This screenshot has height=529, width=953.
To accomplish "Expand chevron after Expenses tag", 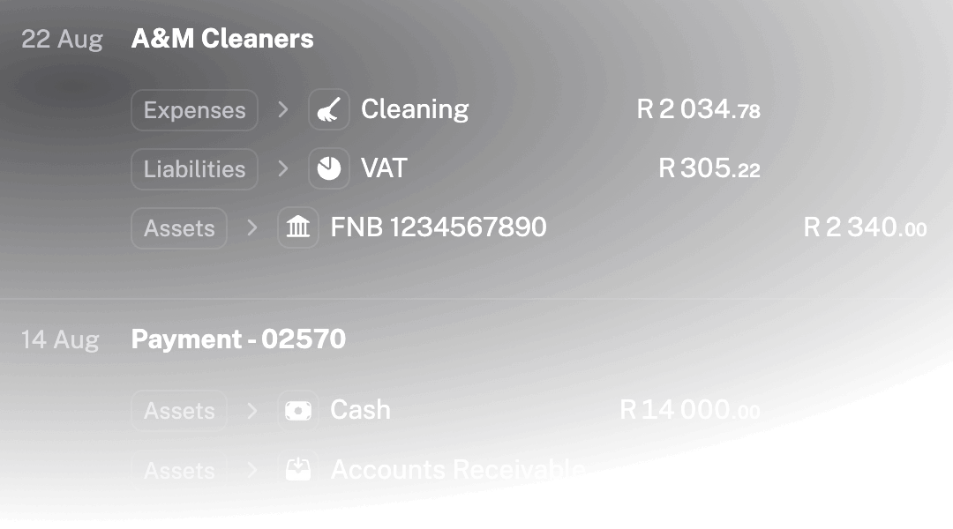I will coord(282,110).
